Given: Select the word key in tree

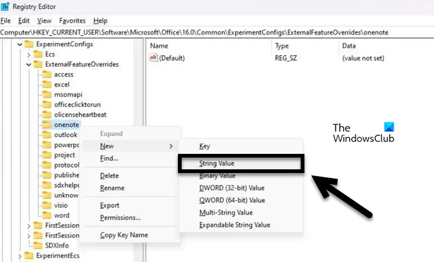Looking at the screenshot, I should [x=61, y=216].
